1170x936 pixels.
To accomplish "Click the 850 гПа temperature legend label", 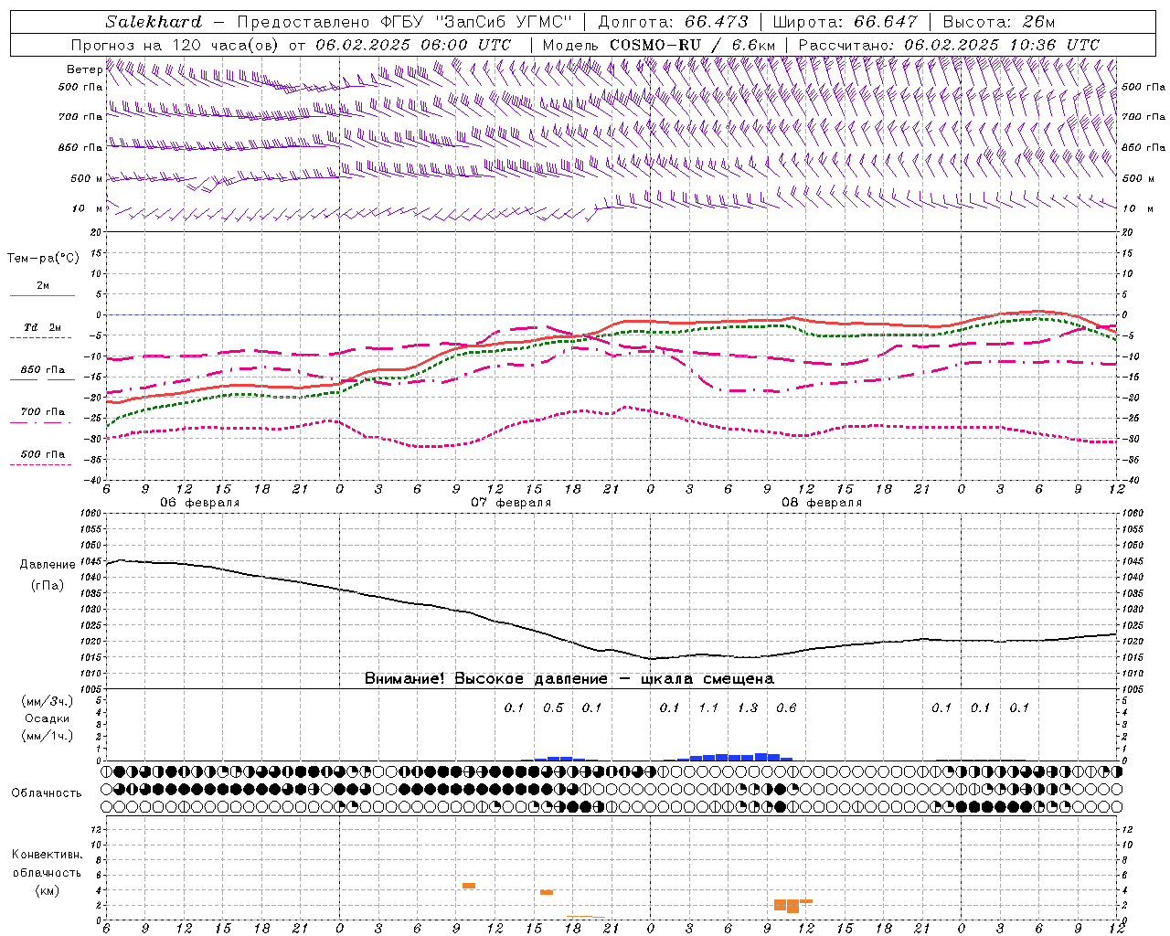I will coord(43,370).
